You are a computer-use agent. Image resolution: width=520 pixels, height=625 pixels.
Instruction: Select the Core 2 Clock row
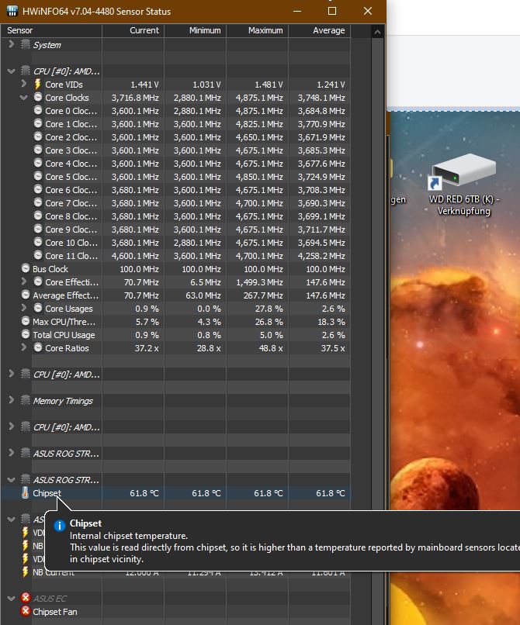pos(175,137)
